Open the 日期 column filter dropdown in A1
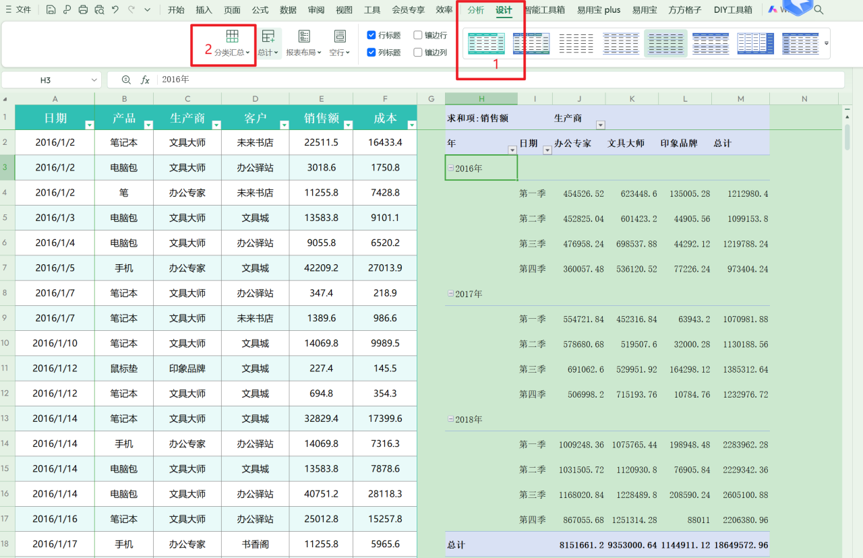Viewport: 863px width, 558px height. 90,125
